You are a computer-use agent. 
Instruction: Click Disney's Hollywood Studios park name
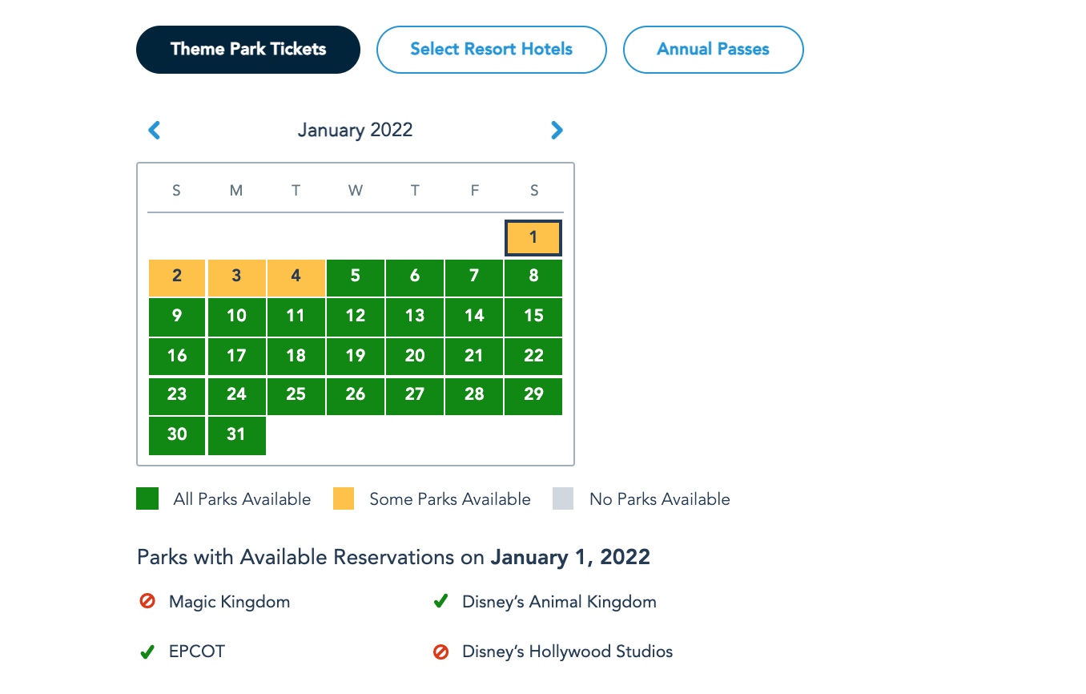[567, 652]
